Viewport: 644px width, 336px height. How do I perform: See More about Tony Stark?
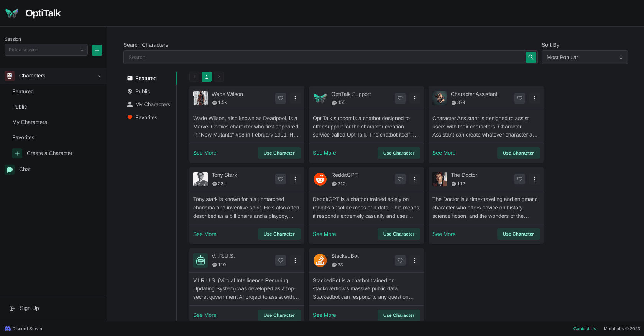[205, 234]
